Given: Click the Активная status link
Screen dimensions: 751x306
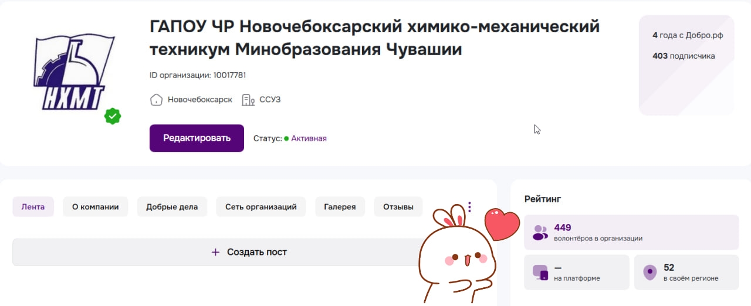Looking at the screenshot, I should (x=309, y=138).
